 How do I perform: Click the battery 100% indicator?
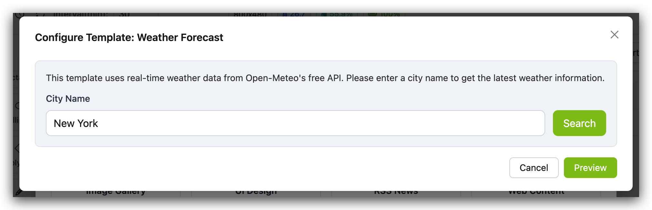[x=384, y=15]
